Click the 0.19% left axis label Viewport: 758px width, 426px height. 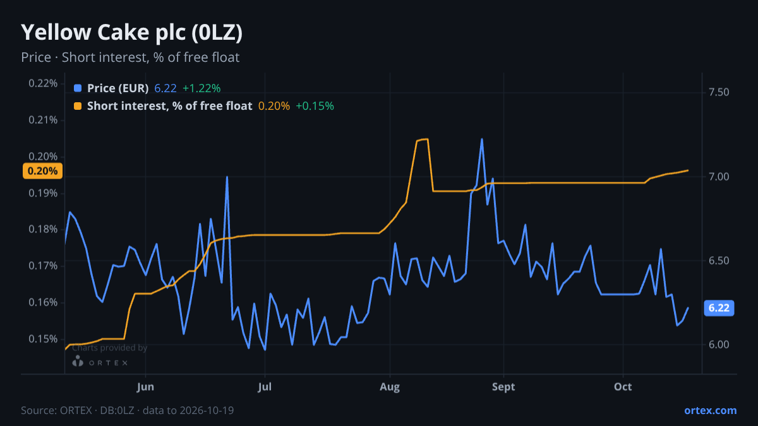(x=43, y=193)
